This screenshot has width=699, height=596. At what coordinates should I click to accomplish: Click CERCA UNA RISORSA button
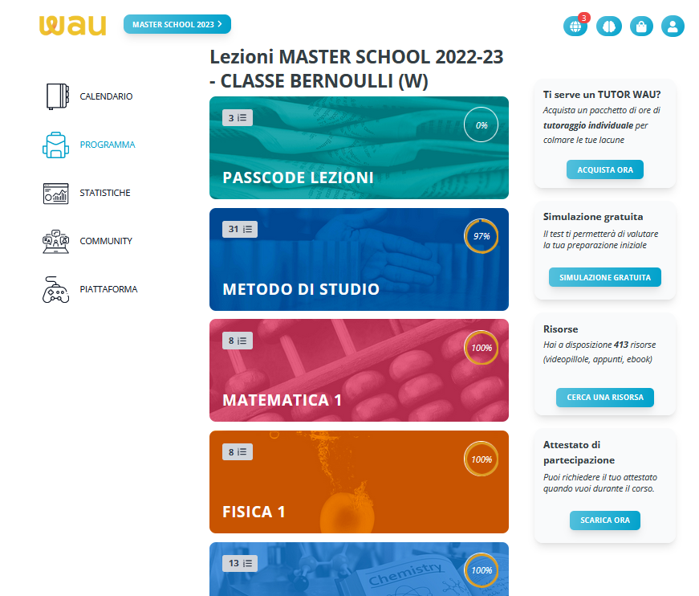pos(605,398)
